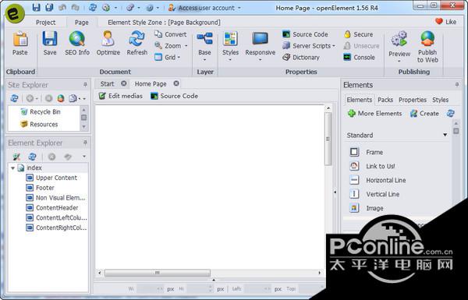The image size is (468, 300).
Task: Close the Start tab
Action: tap(123, 83)
